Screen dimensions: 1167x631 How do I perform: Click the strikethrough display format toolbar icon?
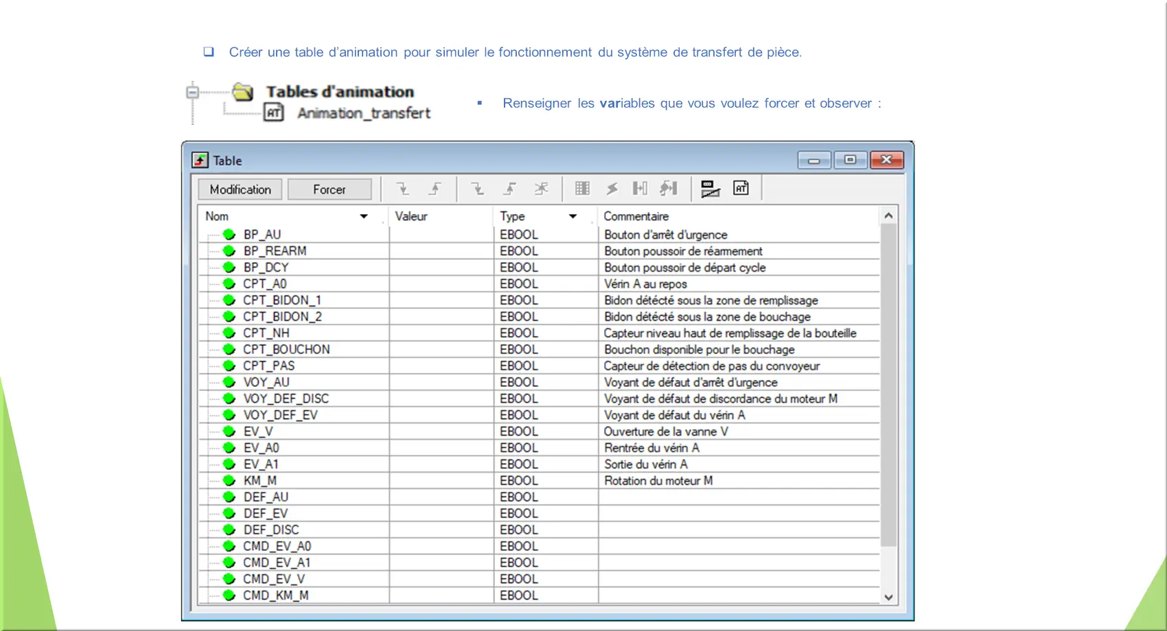click(710, 189)
